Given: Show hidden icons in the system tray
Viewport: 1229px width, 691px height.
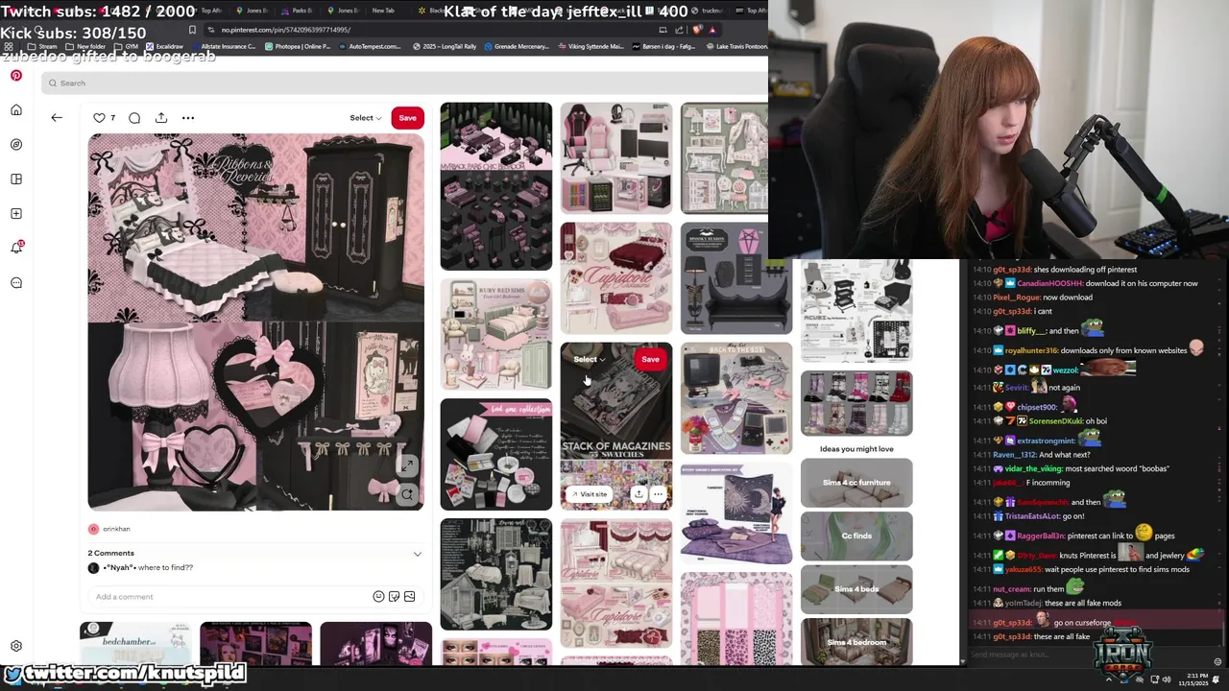Looking at the screenshot, I should 1109,679.
